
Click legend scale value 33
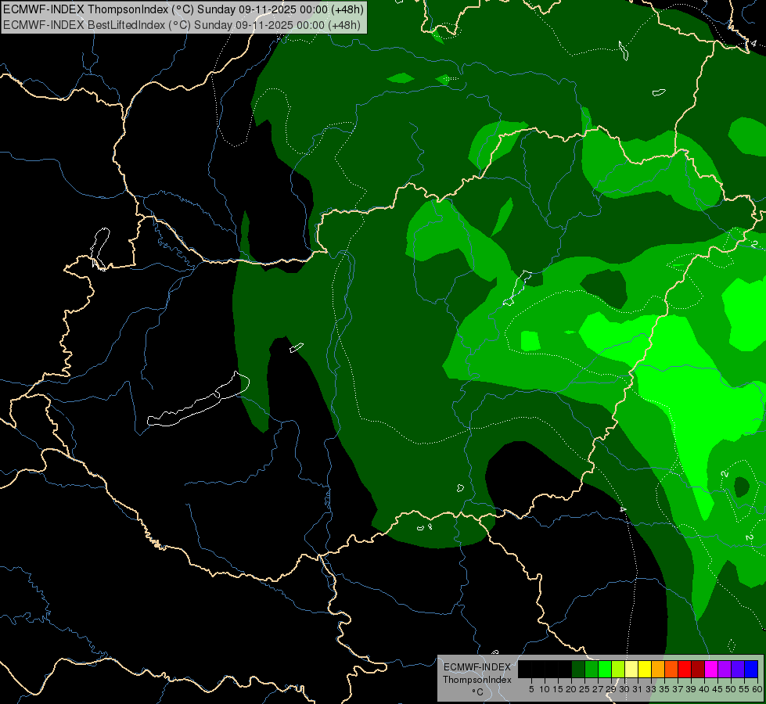pos(651,689)
